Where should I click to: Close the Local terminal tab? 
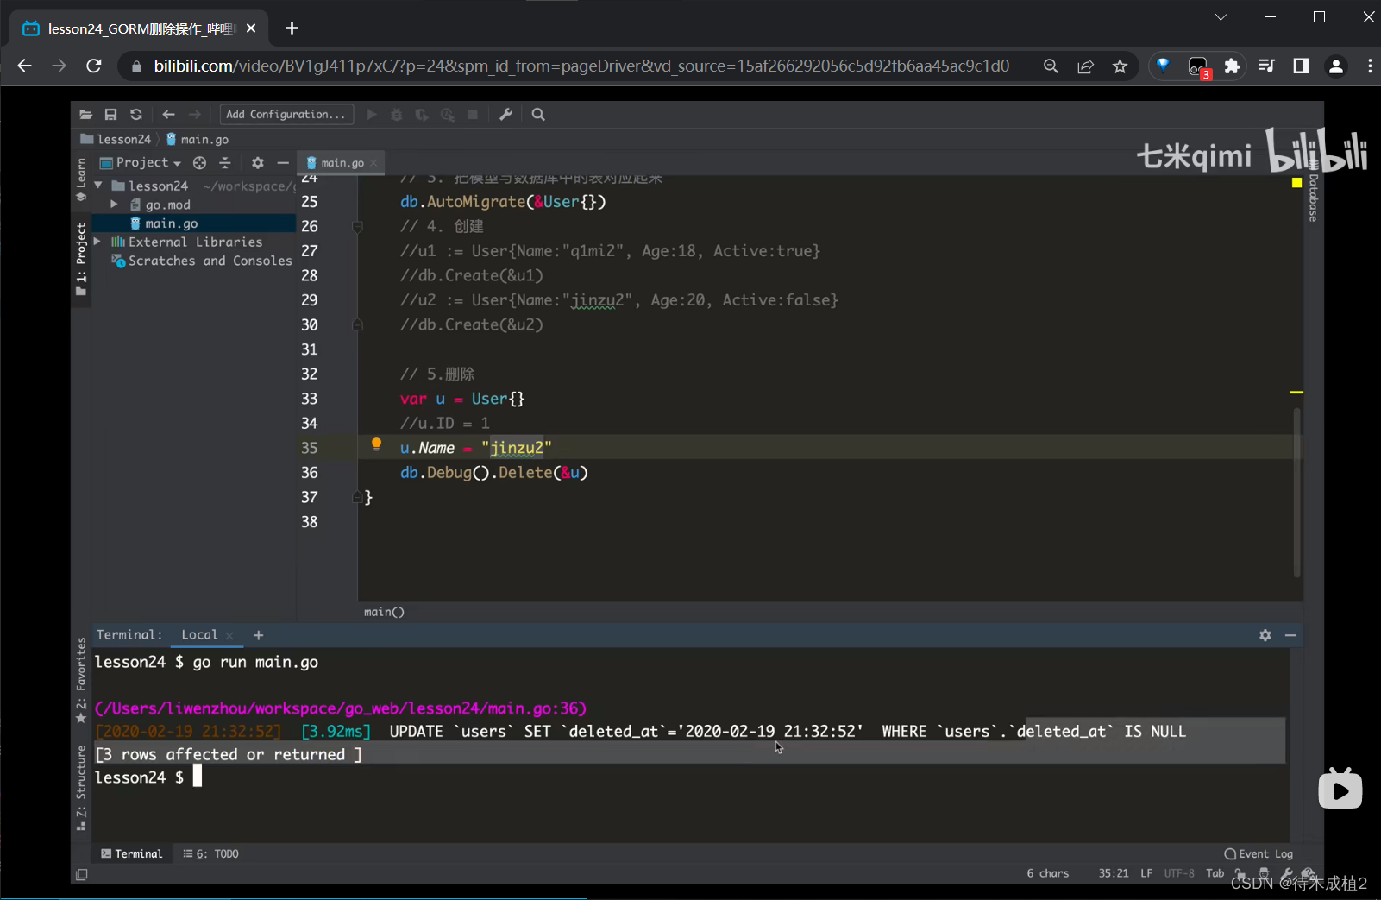tap(229, 635)
